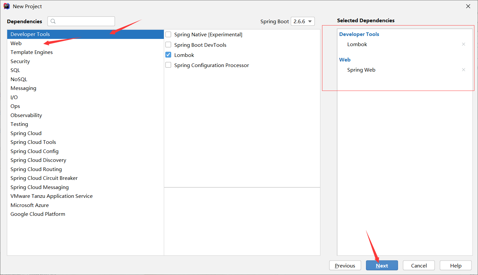Select the SQL category
This screenshot has width=478, height=275.
[86, 70]
